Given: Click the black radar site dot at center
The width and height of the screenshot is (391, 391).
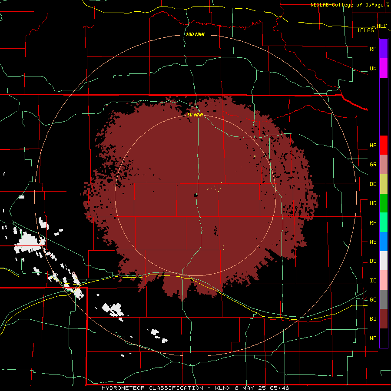Looking at the screenshot, I should 195,195.
